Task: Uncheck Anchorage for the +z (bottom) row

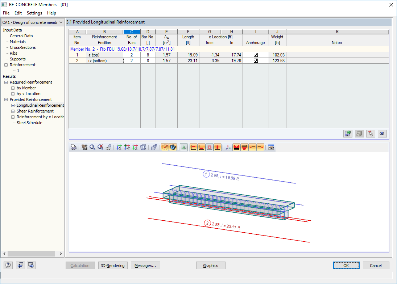Action: (x=256, y=61)
